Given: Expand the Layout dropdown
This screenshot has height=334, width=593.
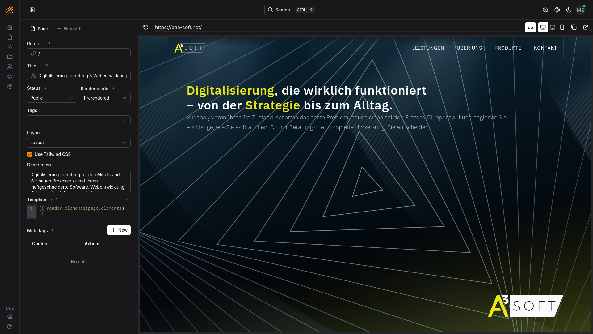Looking at the screenshot, I should [79, 143].
